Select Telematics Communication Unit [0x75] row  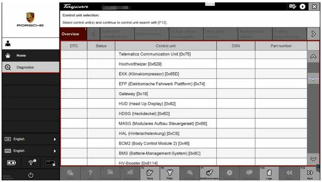click(x=184, y=54)
